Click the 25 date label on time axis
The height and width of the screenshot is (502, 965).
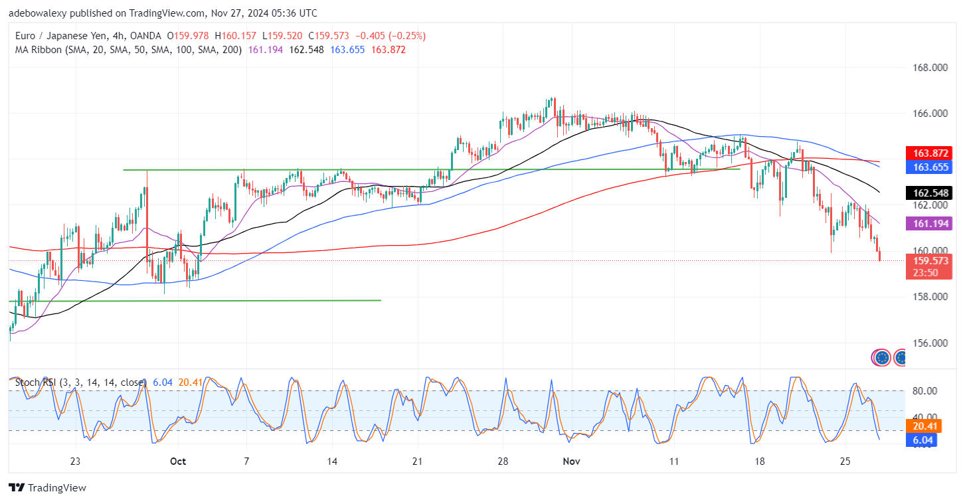pos(845,461)
